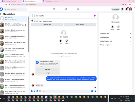Open Settings gear in taskbar

(x=63, y=100)
